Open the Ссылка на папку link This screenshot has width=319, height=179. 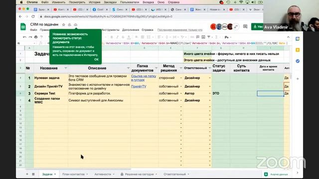pos(144,78)
